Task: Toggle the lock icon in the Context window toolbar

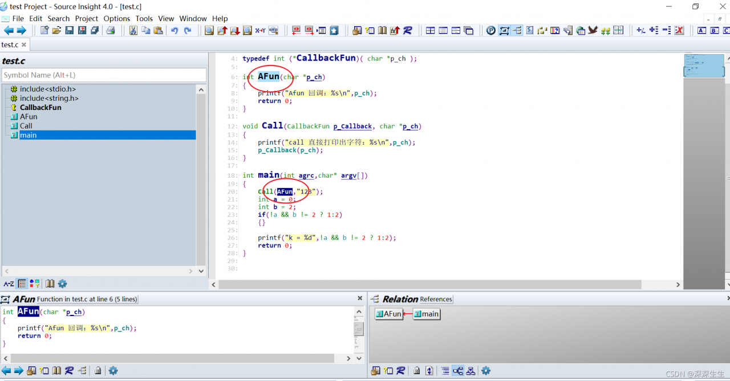Action: click(98, 371)
